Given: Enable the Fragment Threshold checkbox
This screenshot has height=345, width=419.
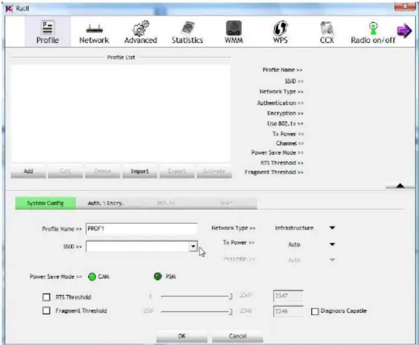Looking at the screenshot, I should pyautogui.click(x=46, y=311).
